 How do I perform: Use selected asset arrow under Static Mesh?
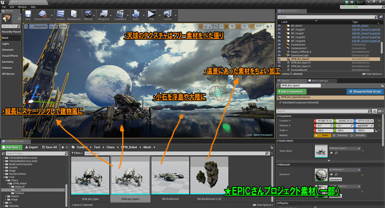pos(332,153)
